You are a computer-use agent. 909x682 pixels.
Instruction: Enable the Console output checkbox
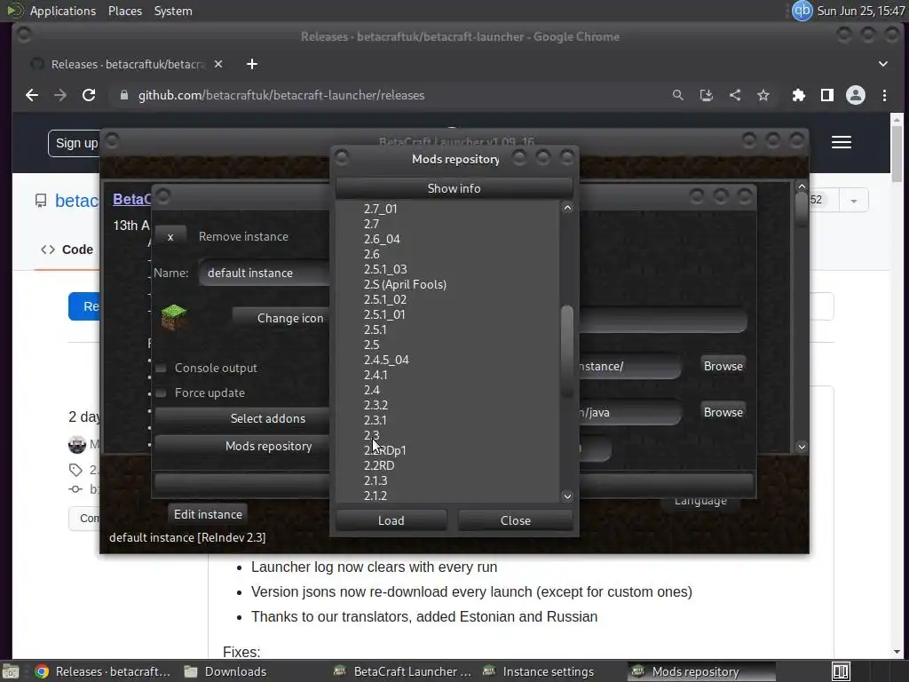(x=162, y=369)
